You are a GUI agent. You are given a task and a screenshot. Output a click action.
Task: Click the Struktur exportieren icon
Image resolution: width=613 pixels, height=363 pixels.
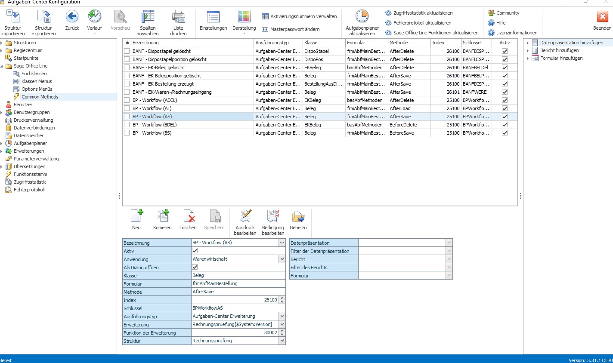pos(43,17)
